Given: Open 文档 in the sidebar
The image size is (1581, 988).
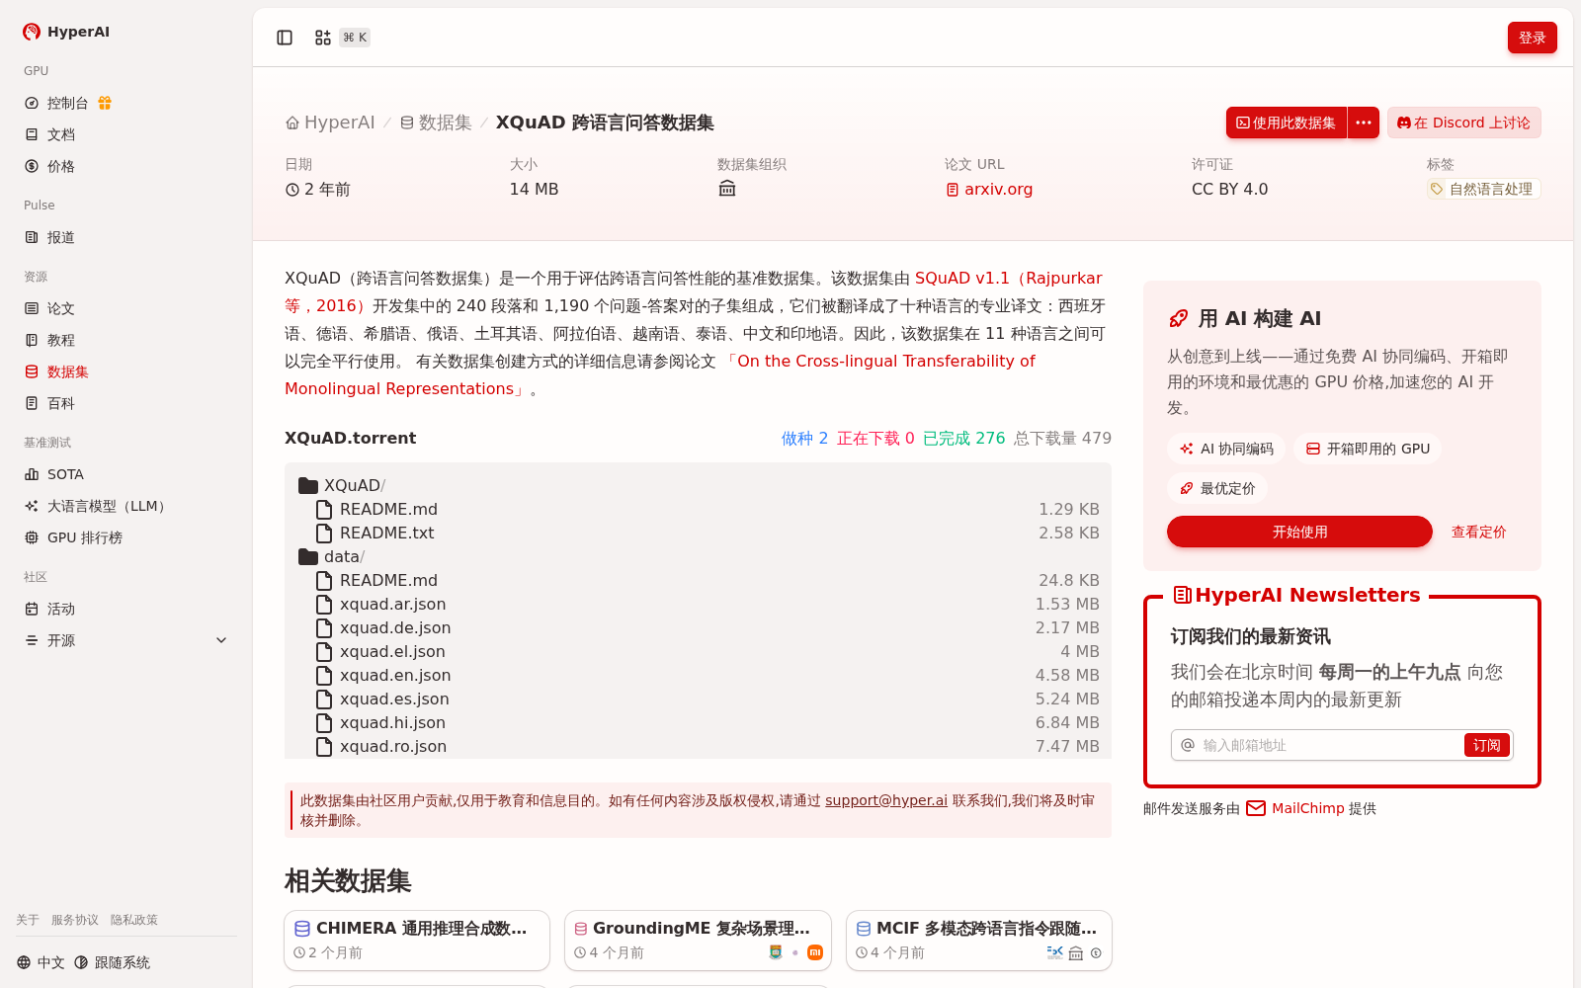Looking at the screenshot, I should pos(61,134).
